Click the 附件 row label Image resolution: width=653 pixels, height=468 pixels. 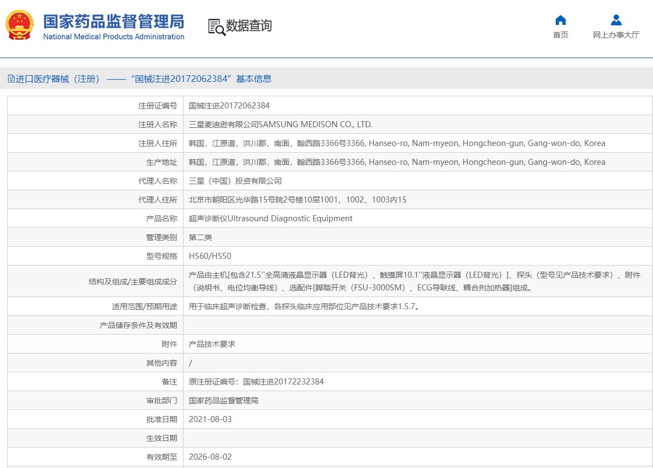(170, 344)
